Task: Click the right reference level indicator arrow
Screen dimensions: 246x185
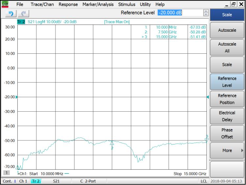Action: 208,97
